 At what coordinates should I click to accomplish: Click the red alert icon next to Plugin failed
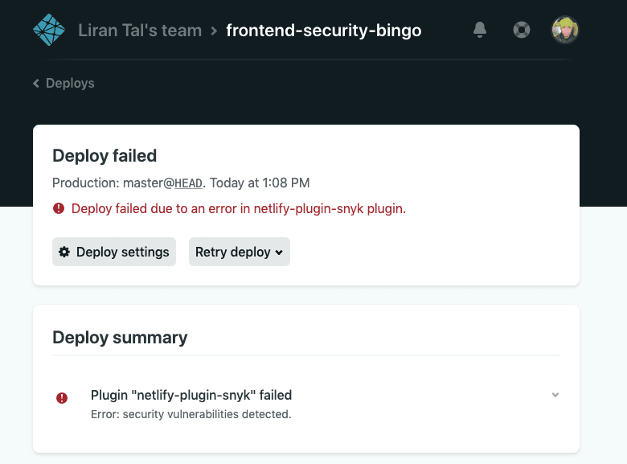pyautogui.click(x=62, y=398)
